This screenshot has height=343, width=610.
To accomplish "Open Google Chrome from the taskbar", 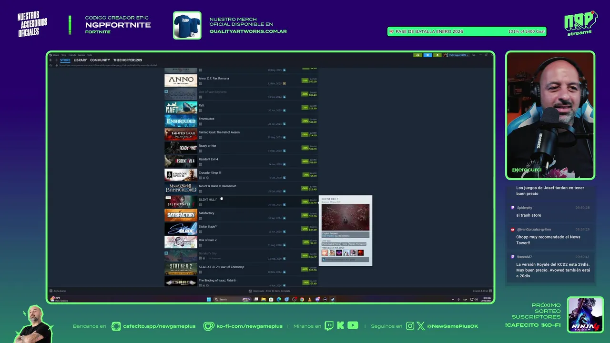I will tap(302, 300).
